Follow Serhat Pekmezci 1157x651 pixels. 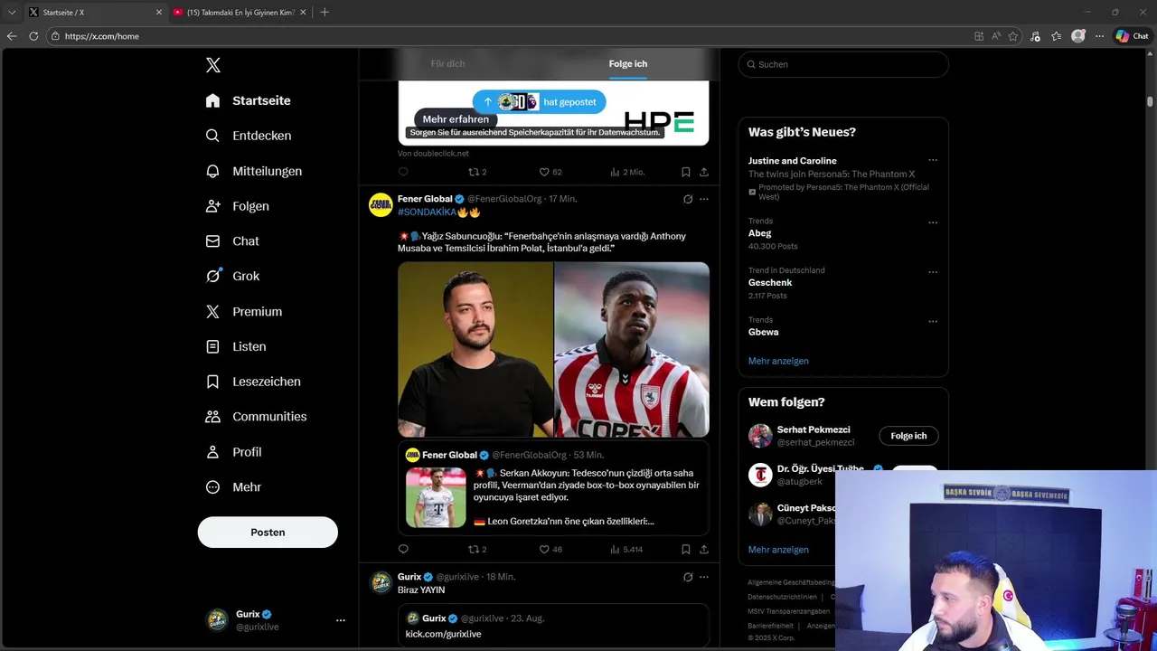point(908,436)
